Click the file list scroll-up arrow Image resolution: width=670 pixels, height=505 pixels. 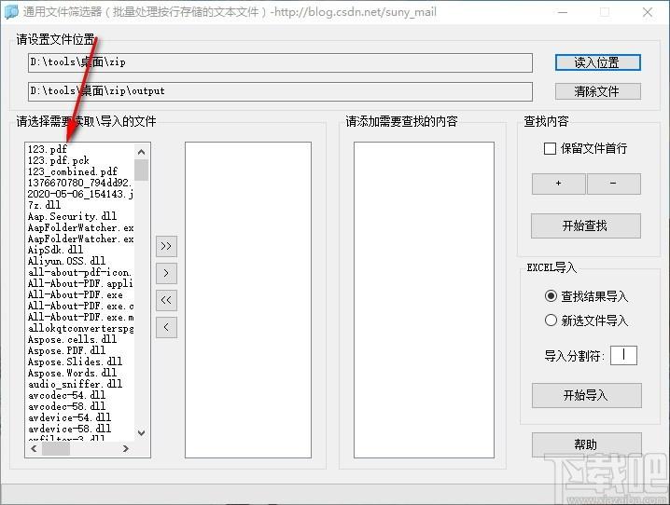click(142, 152)
